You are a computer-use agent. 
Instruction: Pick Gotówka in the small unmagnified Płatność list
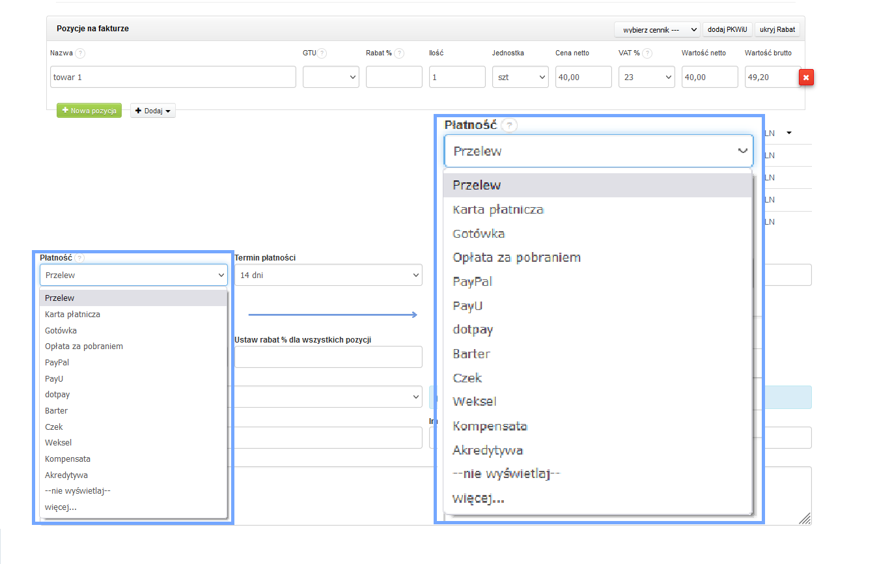coord(133,330)
